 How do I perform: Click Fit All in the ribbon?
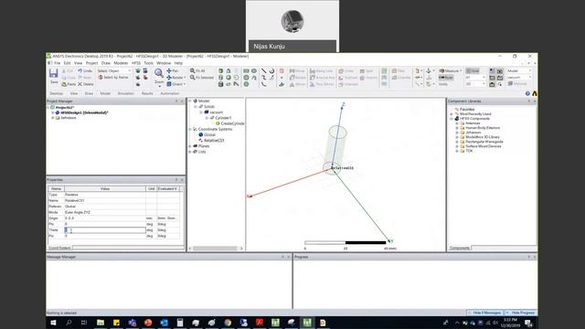(x=197, y=71)
